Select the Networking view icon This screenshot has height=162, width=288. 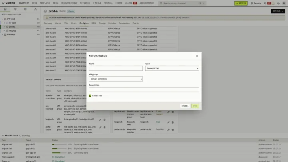click(36, 9)
